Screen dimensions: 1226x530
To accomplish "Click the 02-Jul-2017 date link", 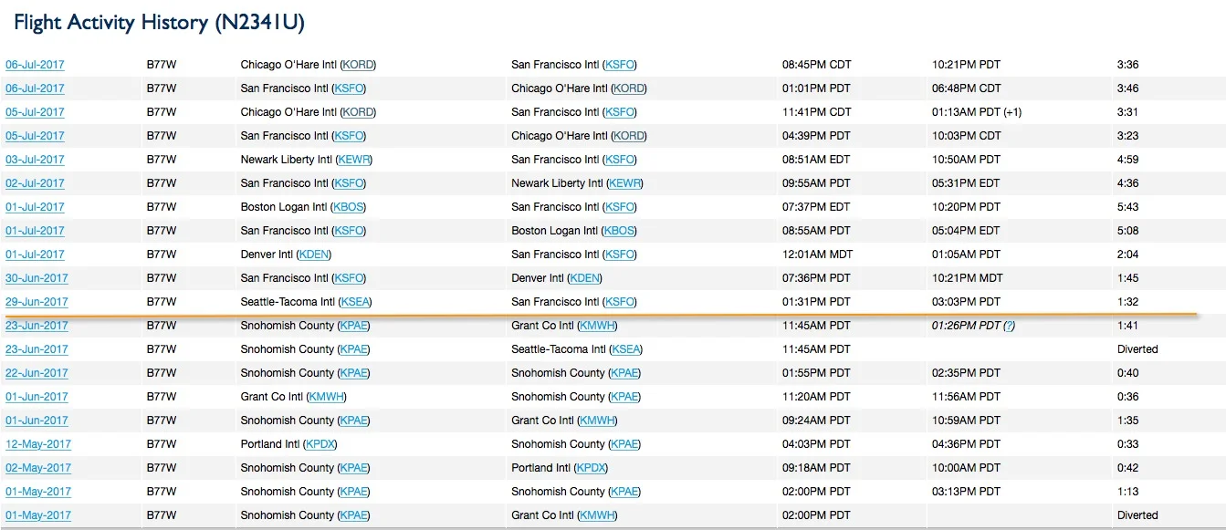I will 35,183.
